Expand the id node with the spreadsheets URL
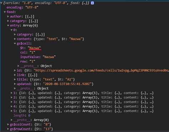169x132 pixels. coord(15,70)
